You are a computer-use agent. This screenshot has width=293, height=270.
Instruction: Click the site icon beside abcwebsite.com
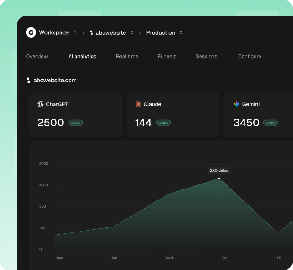pyautogui.click(x=28, y=80)
